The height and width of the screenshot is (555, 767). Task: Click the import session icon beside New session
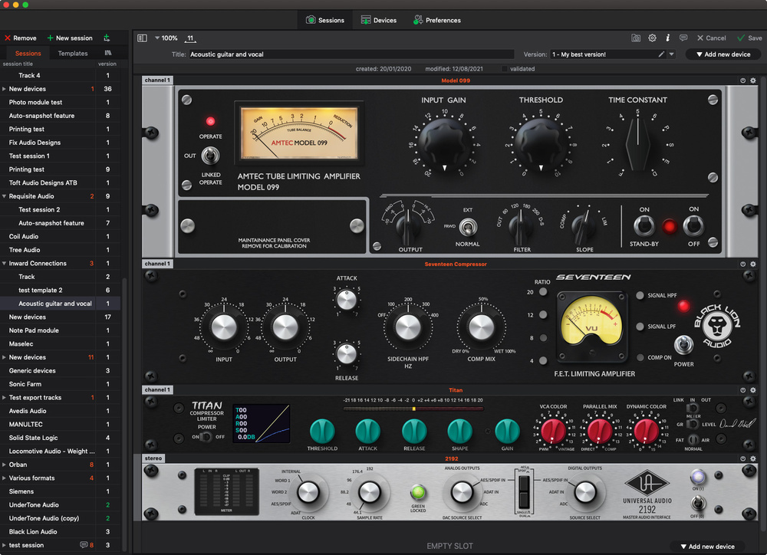click(x=106, y=38)
